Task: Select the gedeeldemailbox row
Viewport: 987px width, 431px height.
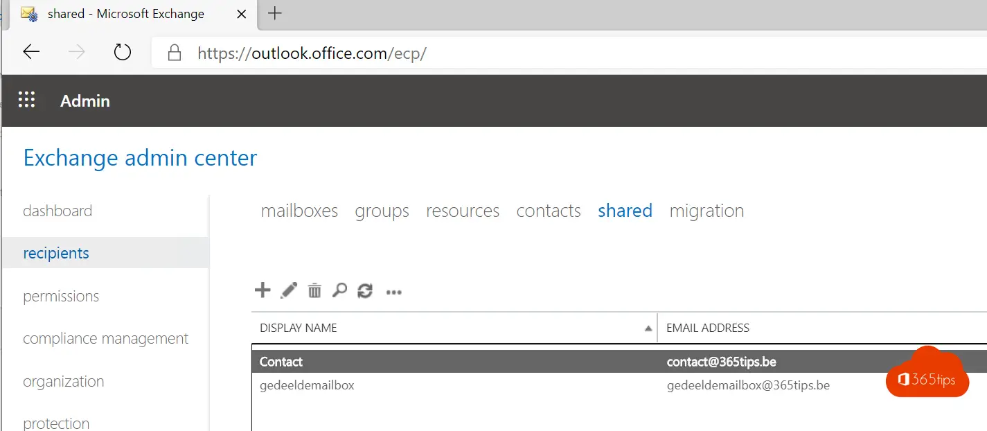Action: click(619, 385)
